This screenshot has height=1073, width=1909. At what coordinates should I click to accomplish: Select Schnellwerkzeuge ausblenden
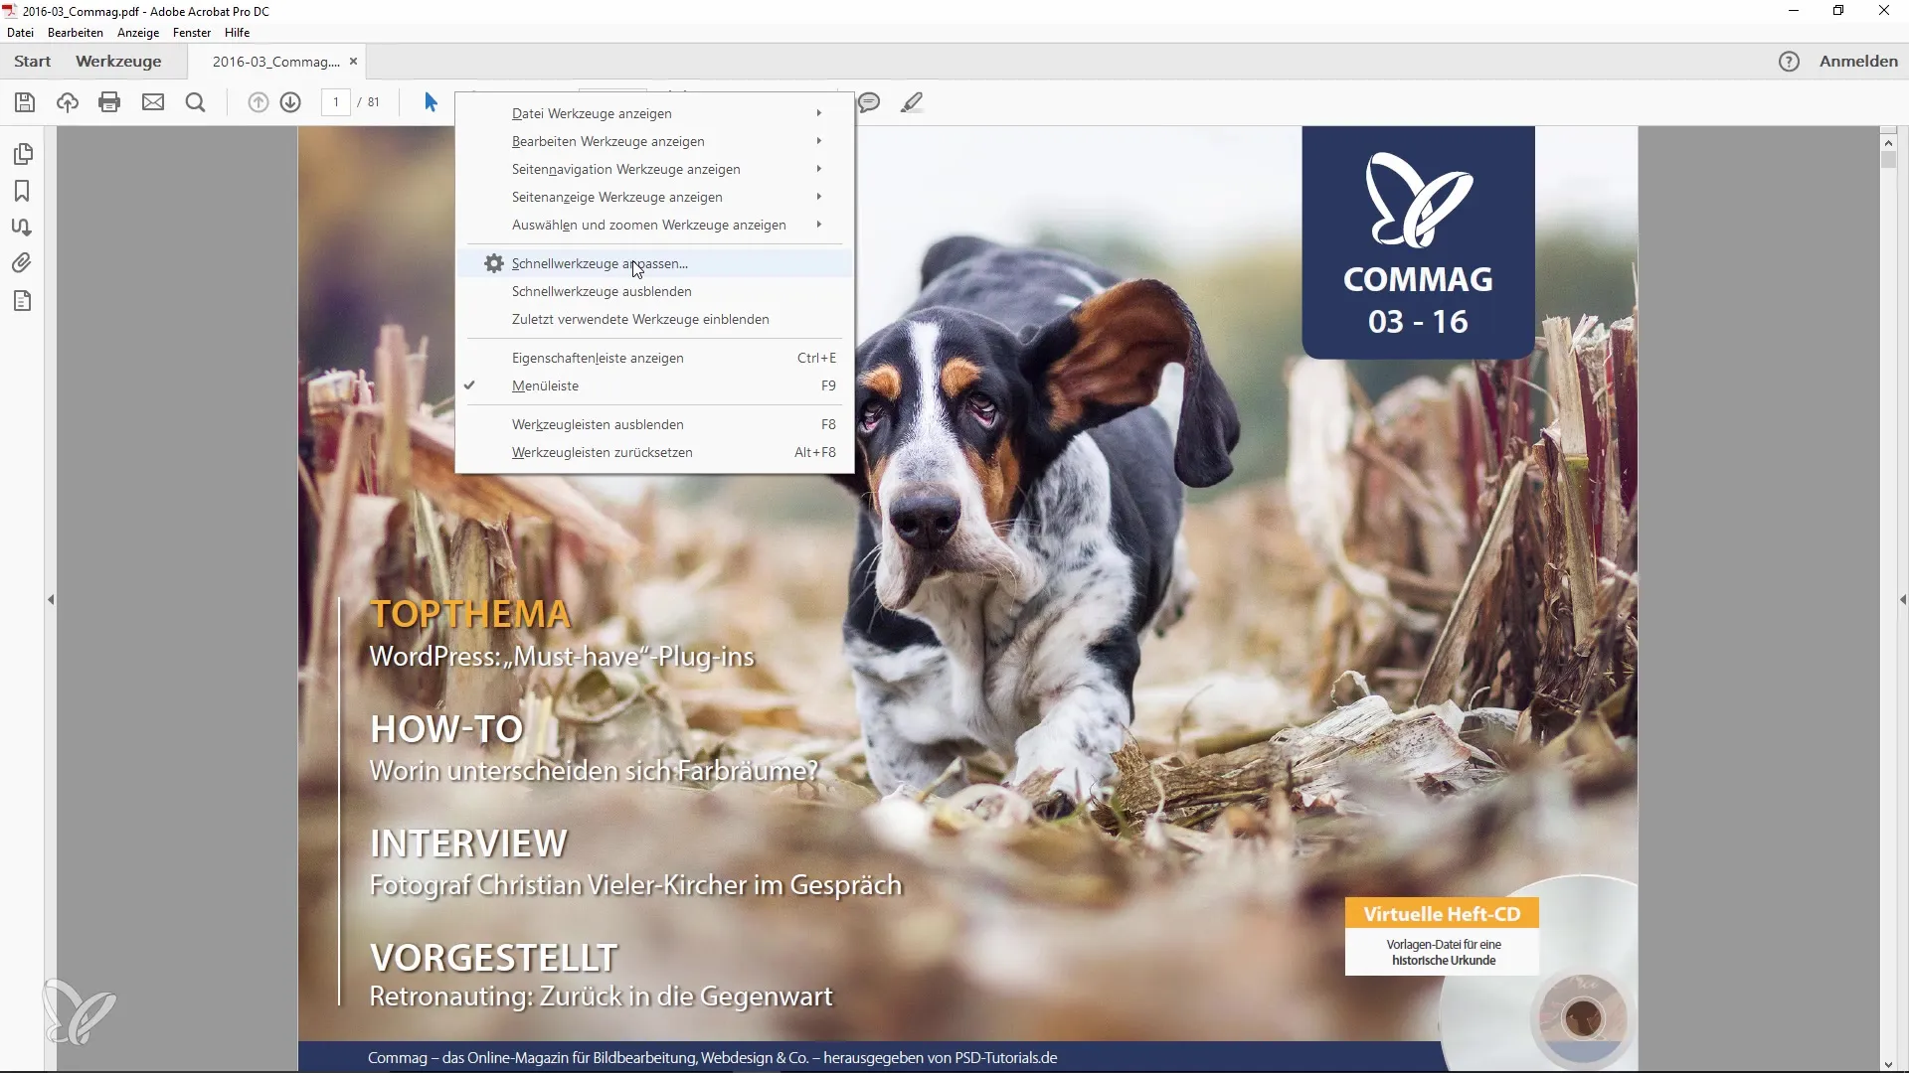coord(654,291)
